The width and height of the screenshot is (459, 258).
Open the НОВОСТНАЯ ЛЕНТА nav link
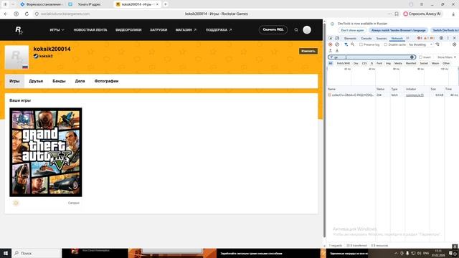point(90,30)
